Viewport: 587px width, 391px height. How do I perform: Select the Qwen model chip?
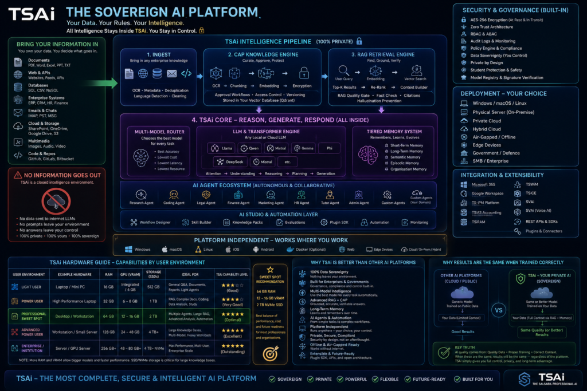pos(250,148)
